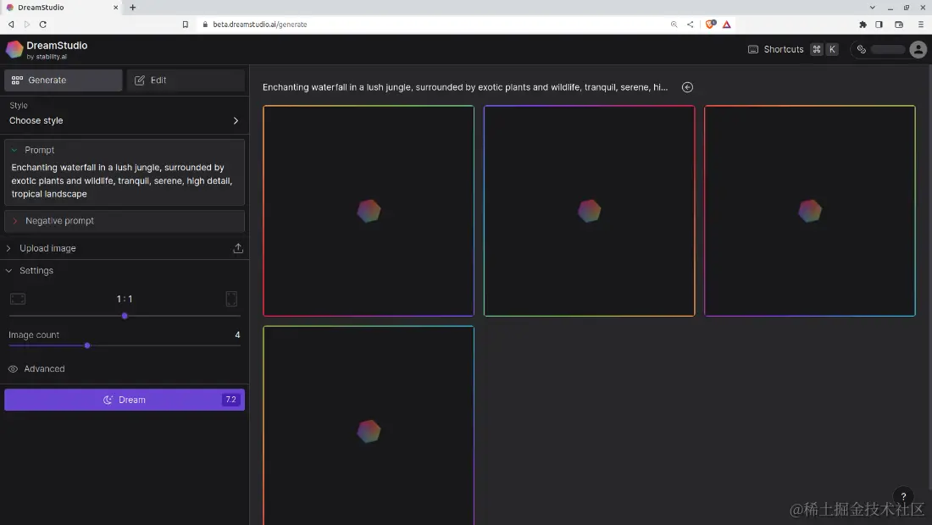Adjust the aspect ratio slider handle
This screenshot has height=525, width=932.
(125, 316)
